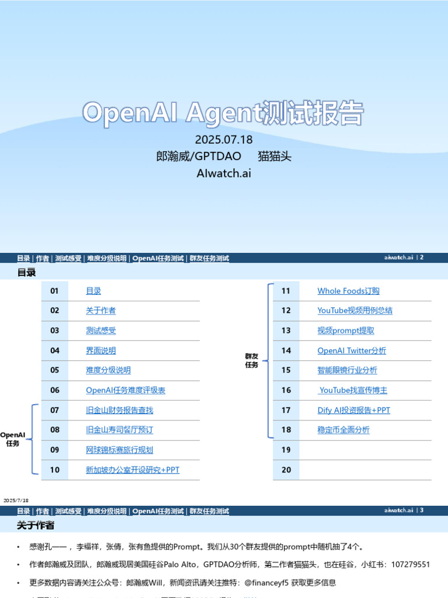The height and width of the screenshot is (598, 448).
Task: Click the number cell 11
Action: click(x=286, y=291)
